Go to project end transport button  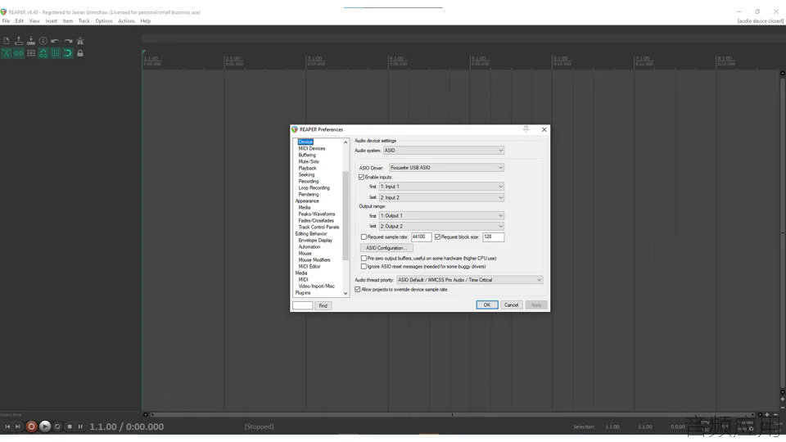[17, 426]
